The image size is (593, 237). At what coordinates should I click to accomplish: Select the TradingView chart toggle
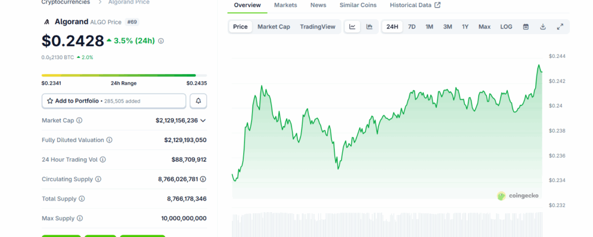[x=318, y=27]
